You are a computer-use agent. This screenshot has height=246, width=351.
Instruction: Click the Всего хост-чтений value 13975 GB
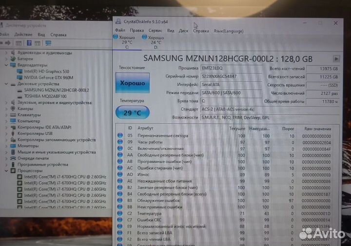[x=323, y=69]
